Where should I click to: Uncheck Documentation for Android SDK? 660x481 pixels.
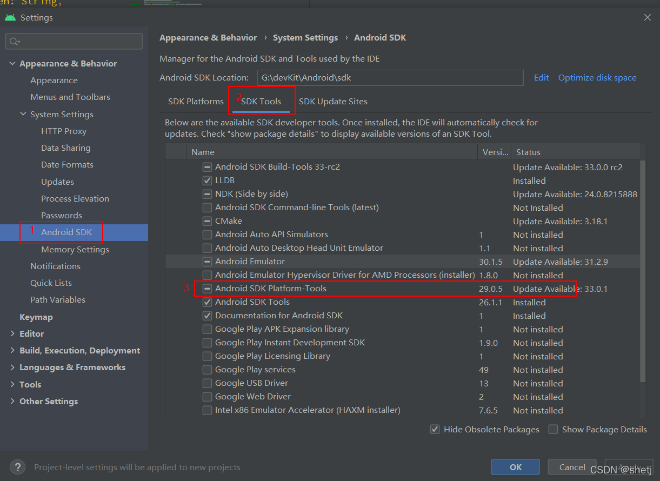pyautogui.click(x=207, y=316)
